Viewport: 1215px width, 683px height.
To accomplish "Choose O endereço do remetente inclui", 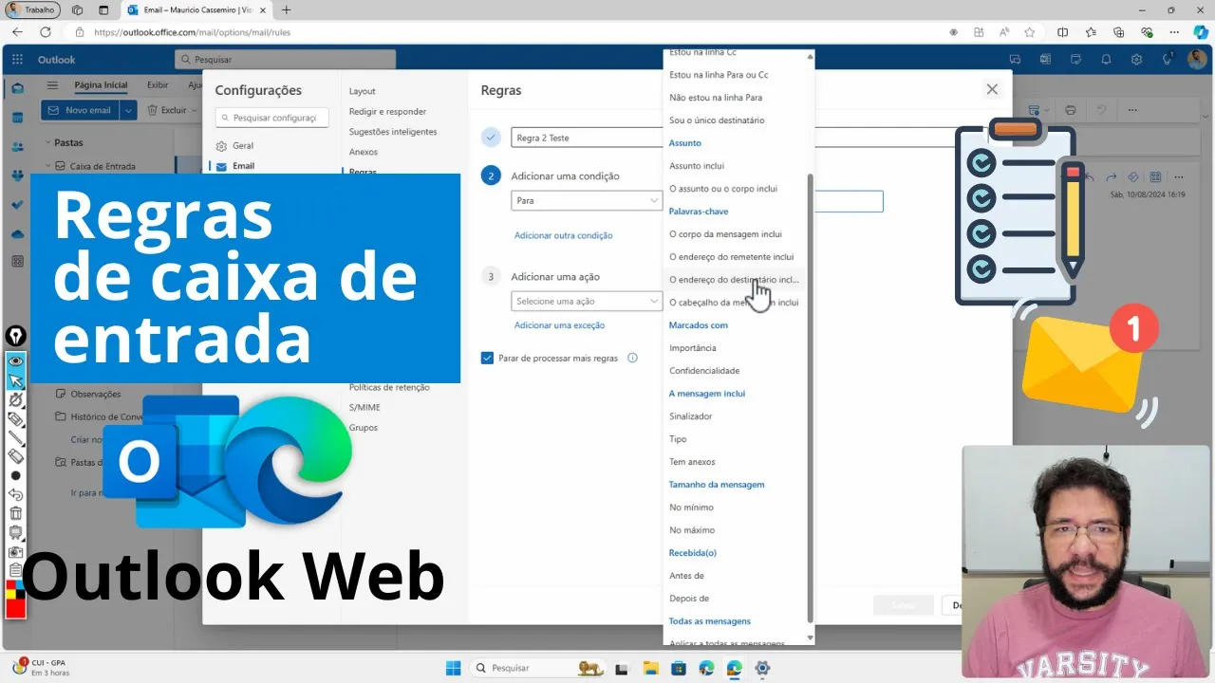I will point(731,257).
